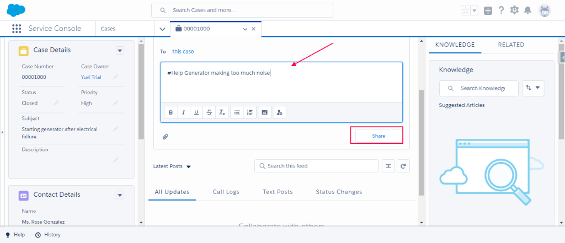Click the feed expand/collapse button
Viewport: 565px width, 243px height.
click(x=388, y=166)
